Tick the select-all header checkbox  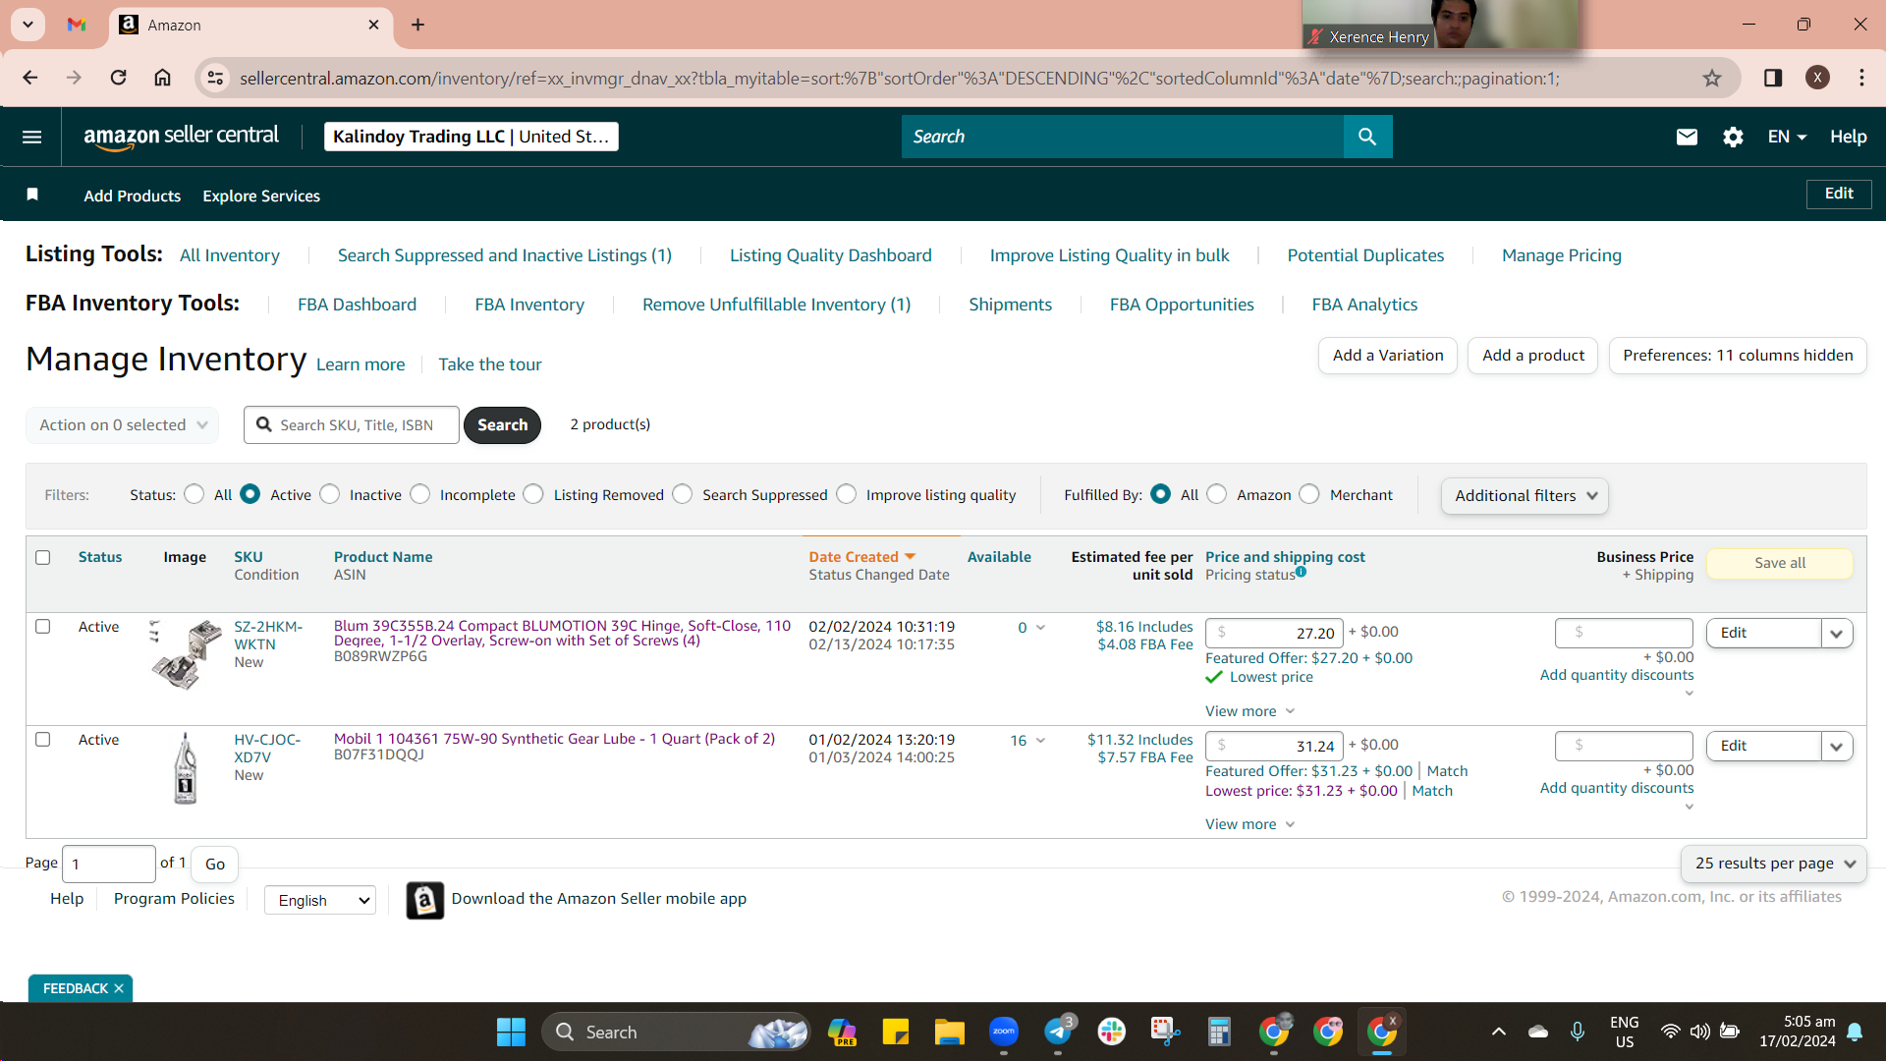42,557
